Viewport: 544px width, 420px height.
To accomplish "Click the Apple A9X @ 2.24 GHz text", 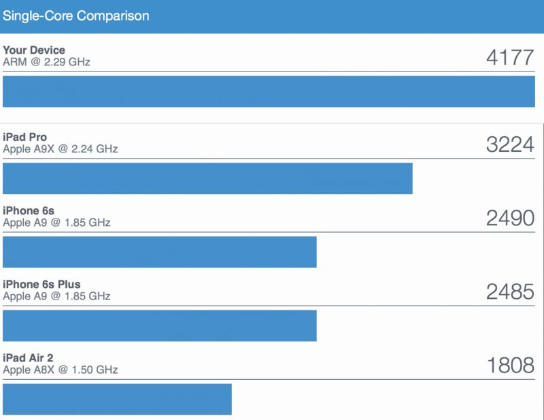I will click(x=61, y=148).
